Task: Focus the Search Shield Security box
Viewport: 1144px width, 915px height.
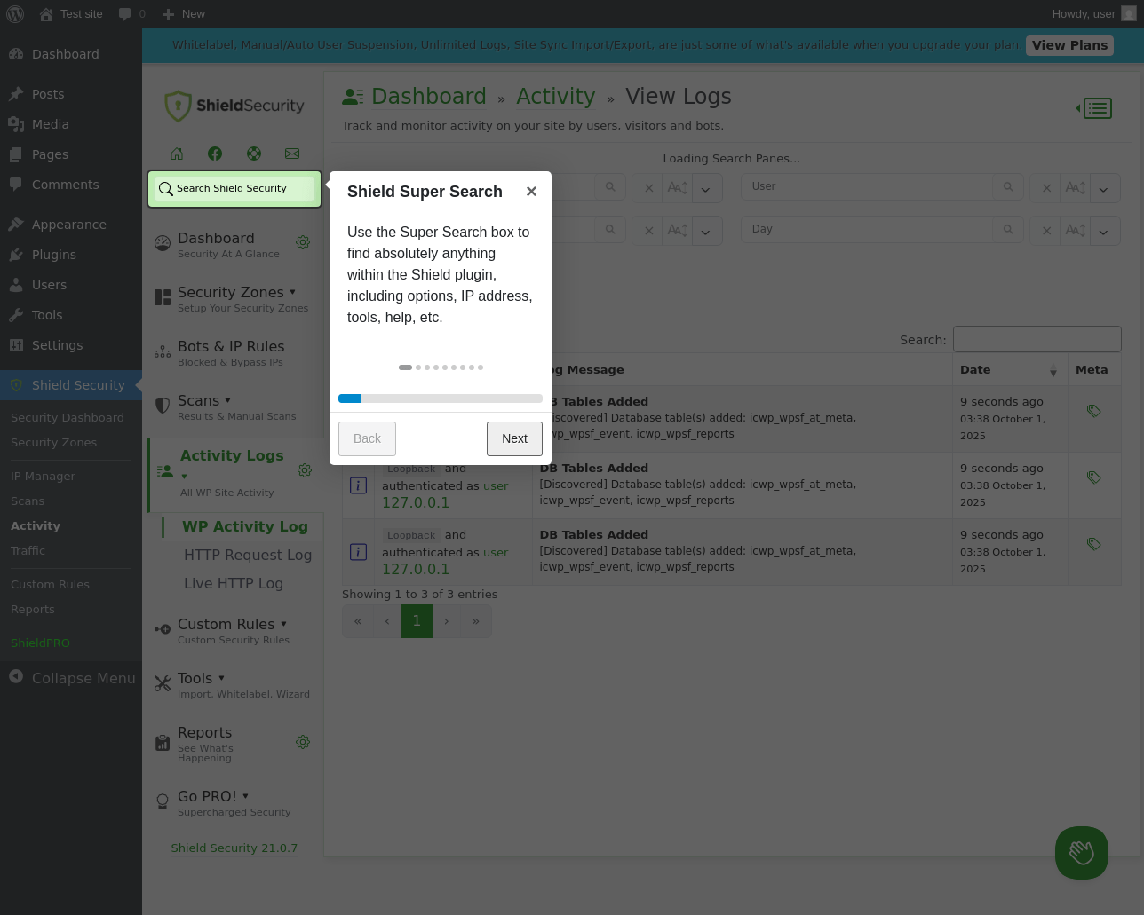Action: tap(234, 189)
